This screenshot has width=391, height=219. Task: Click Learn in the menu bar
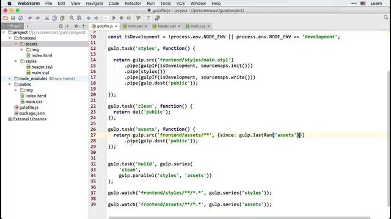coord(376,4)
